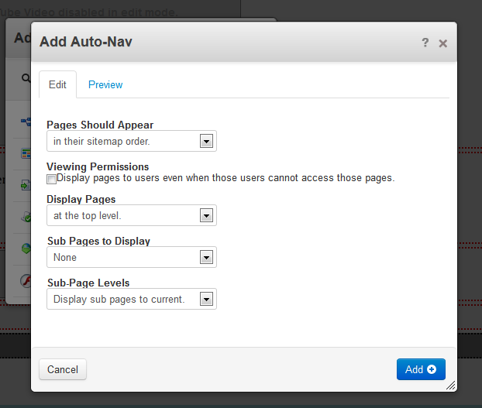Viewport: 482px width, 408px height.
Task: Click the green checkmark block icon
Action: tap(26, 217)
